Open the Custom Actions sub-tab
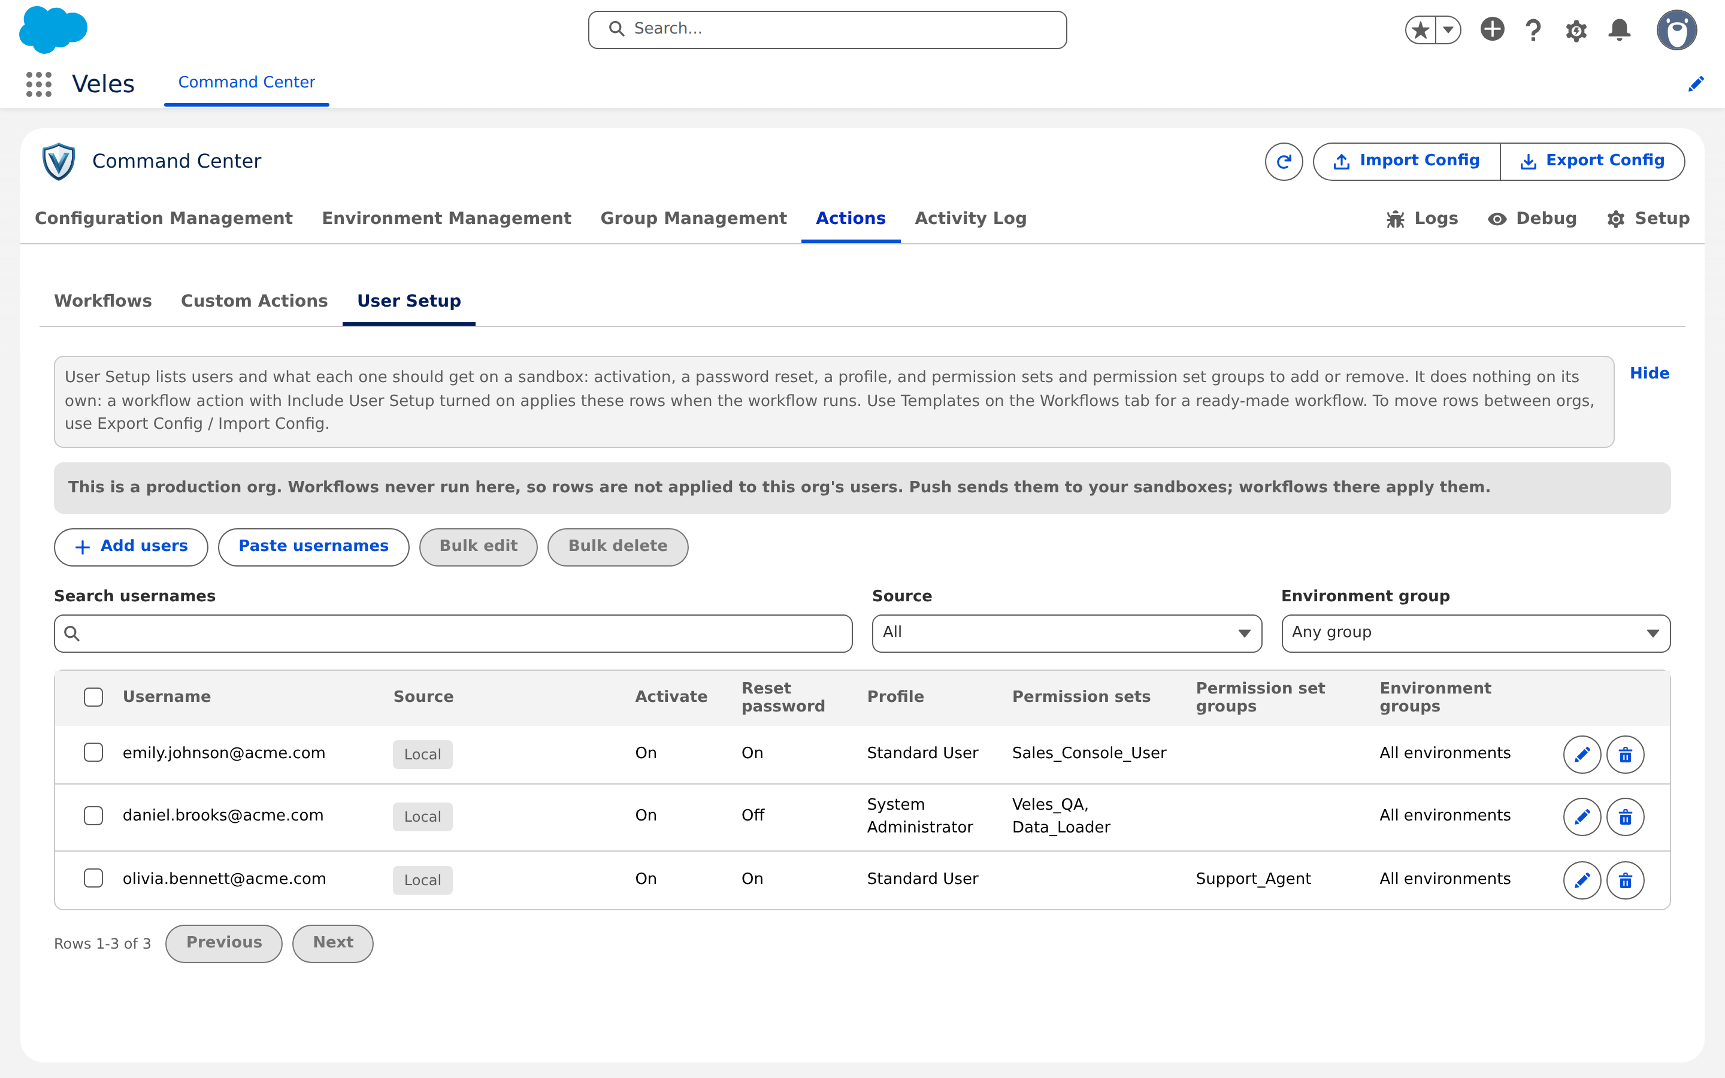Viewport: 1725px width, 1078px height. (x=255, y=301)
